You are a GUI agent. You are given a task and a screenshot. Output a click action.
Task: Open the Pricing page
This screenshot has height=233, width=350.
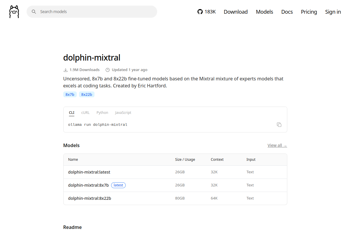tap(309, 12)
